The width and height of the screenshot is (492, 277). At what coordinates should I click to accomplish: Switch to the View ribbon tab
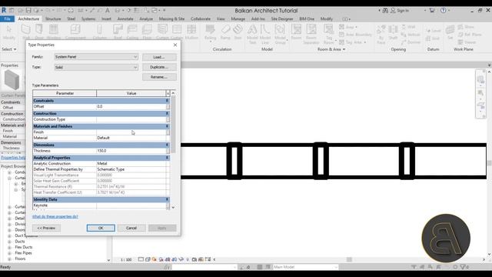(x=221, y=18)
